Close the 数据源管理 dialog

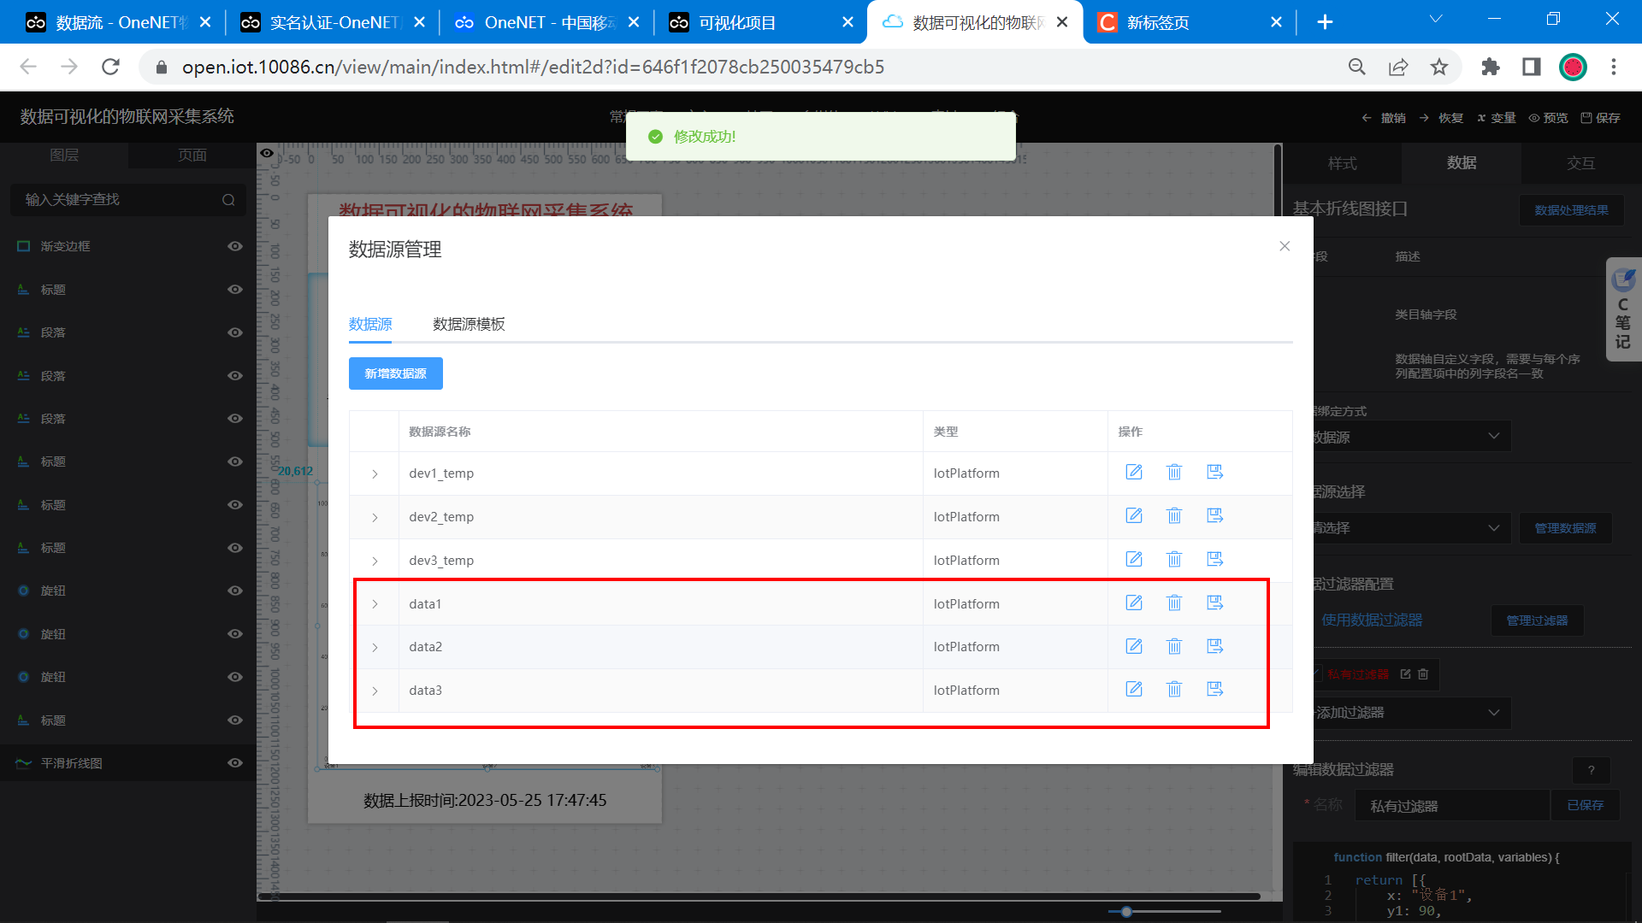click(x=1285, y=246)
